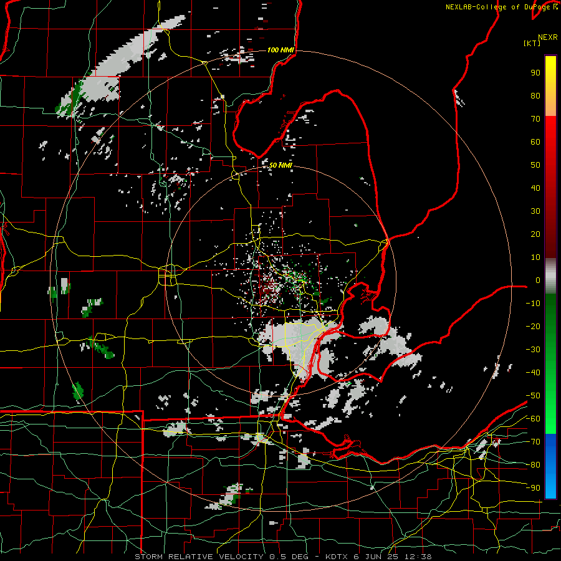
Task: Select the -60 value on the velocity scale
Action: [x=533, y=419]
